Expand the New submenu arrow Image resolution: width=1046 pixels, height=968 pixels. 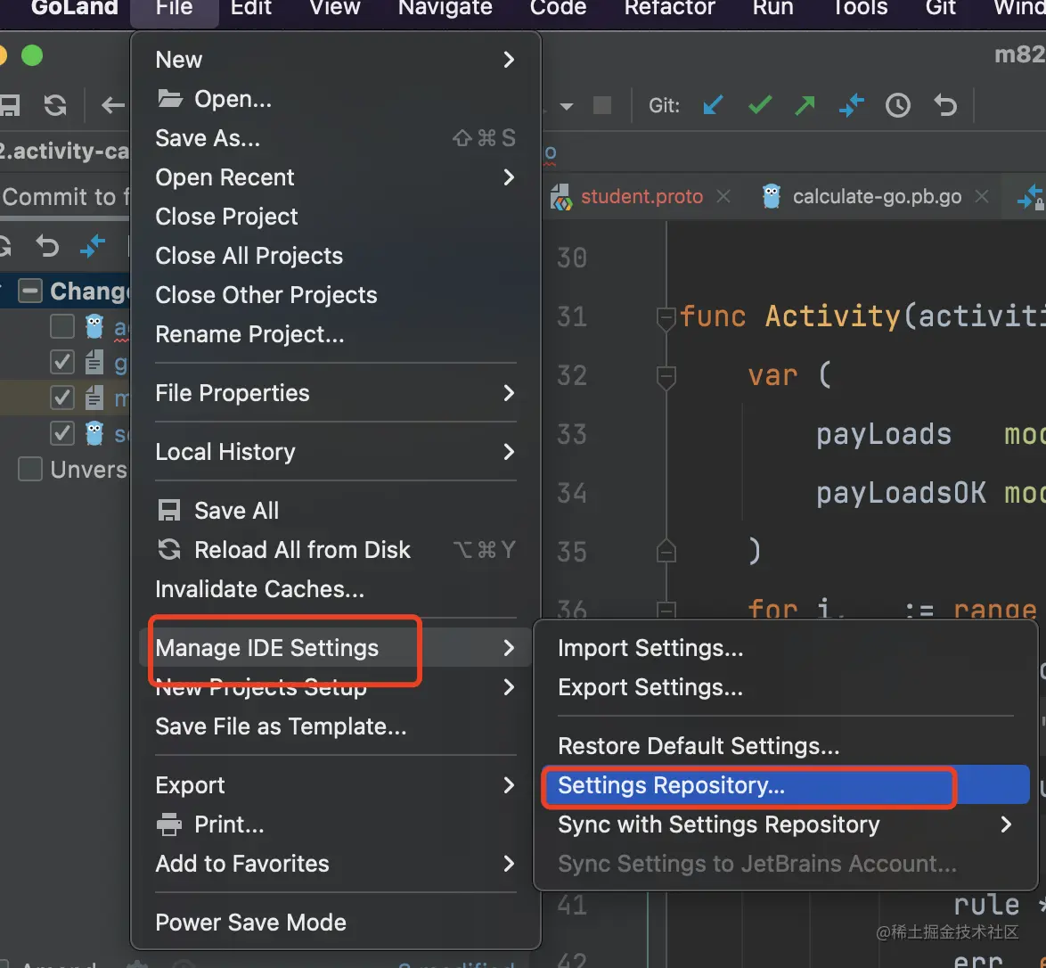click(509, 60)
